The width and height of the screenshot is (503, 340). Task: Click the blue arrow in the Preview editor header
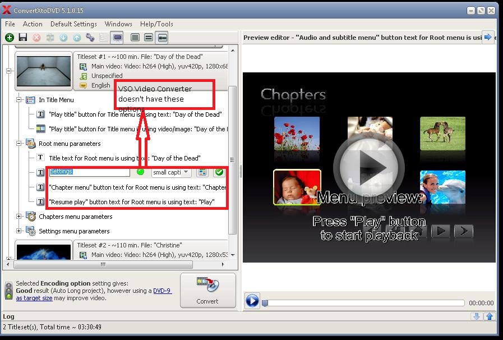point(488,37)
